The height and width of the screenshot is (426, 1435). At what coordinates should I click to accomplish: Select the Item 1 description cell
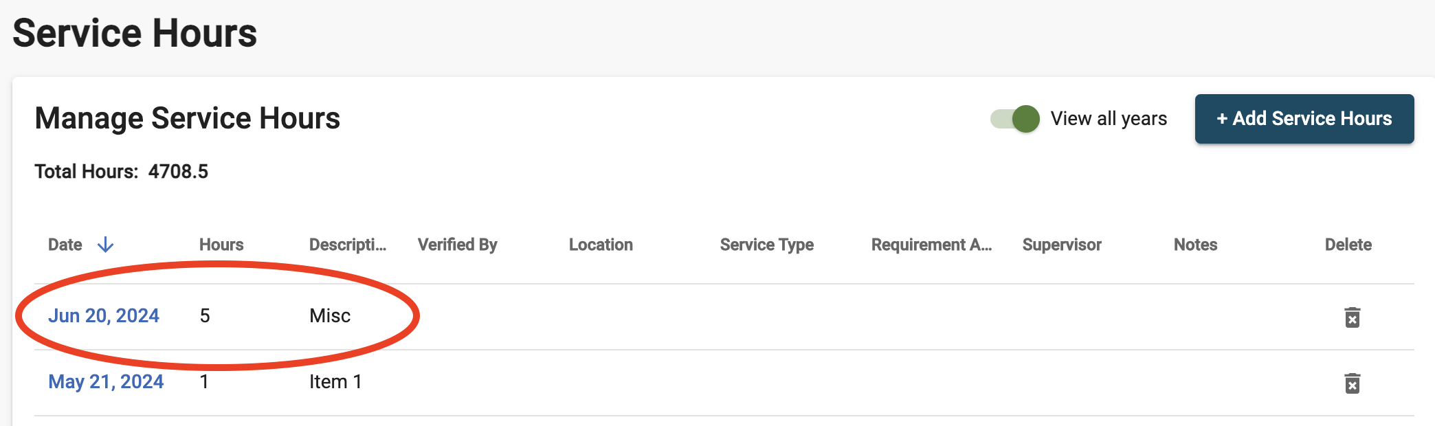click(335, 381)
